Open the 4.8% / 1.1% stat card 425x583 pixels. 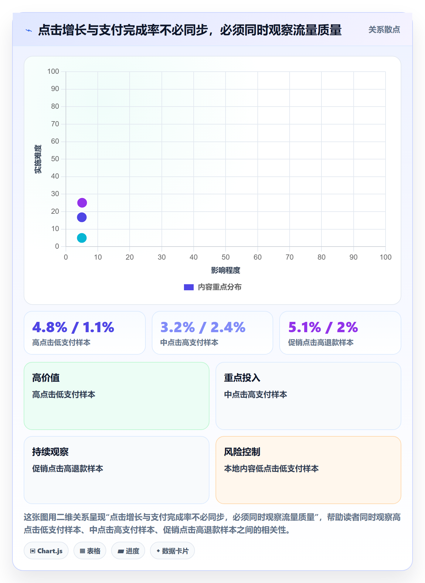(85, 333)
